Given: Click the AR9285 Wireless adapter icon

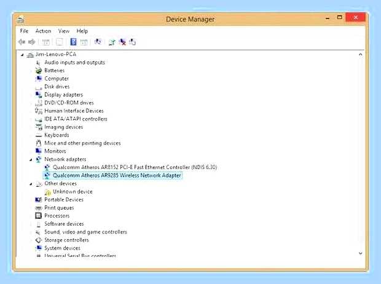Looking at the screenshot, I should point(47,175).
